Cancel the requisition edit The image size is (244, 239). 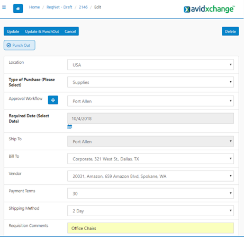[70, 31]
